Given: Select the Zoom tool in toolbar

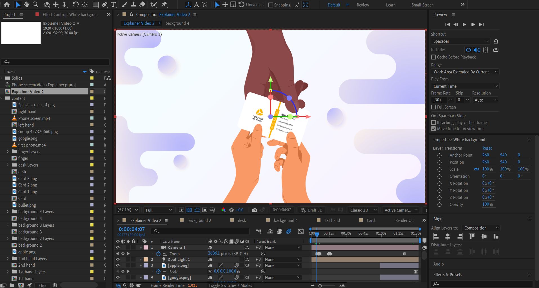Looking at the screenshot, I should 35,4.
